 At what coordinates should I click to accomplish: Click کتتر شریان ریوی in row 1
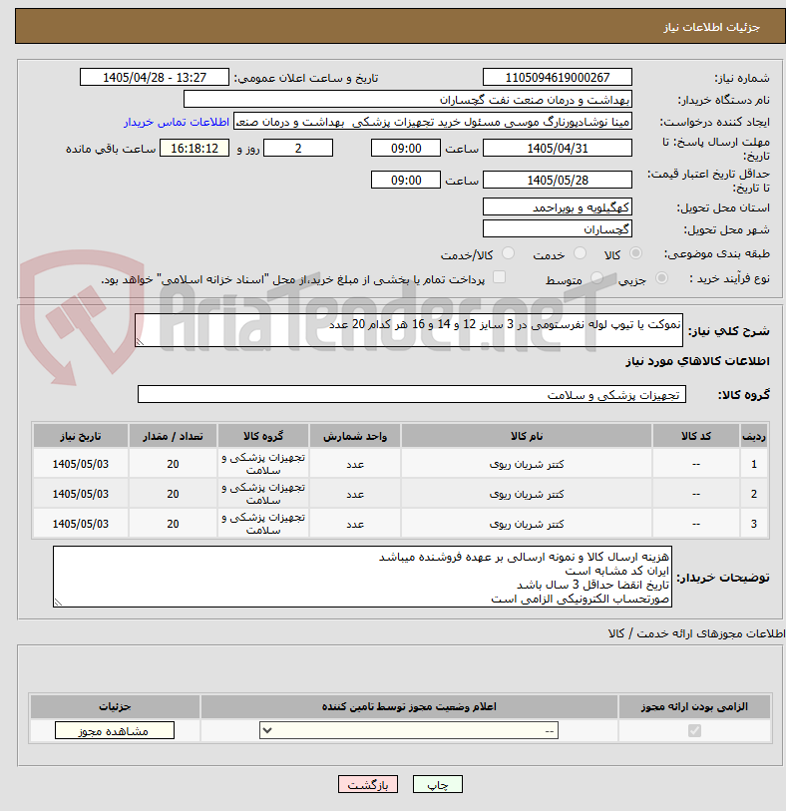click(x=527, y=465)
